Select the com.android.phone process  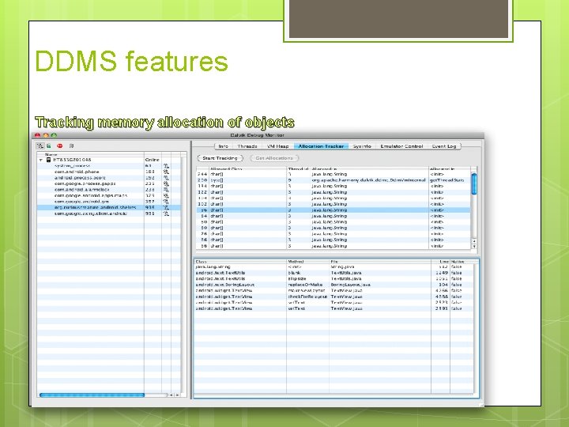pyautogui.click(x=109, y=172)
